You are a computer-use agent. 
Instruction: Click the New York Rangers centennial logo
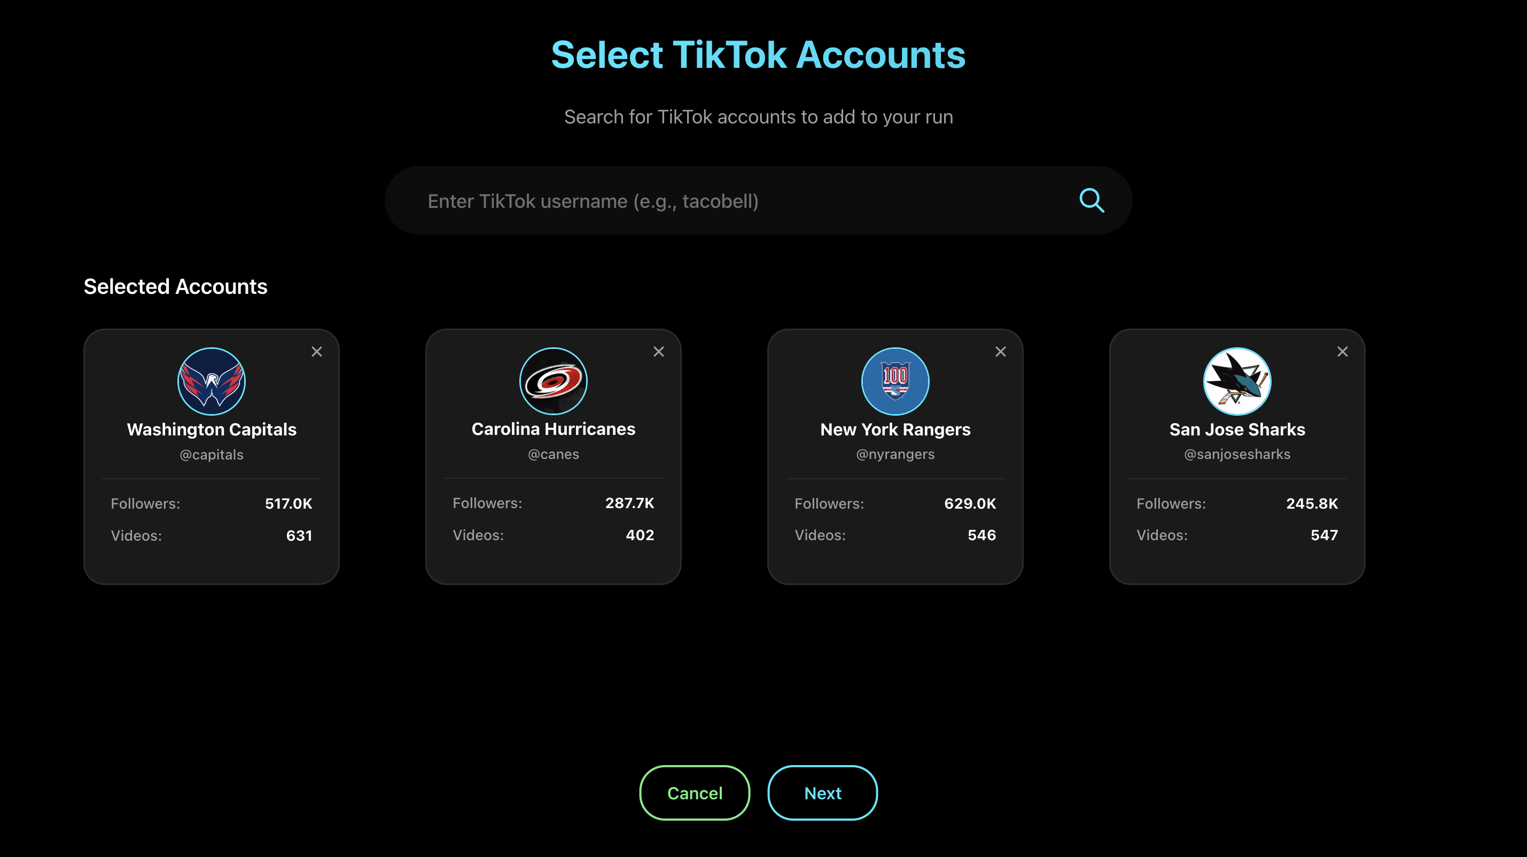click(x=895, y=381)
